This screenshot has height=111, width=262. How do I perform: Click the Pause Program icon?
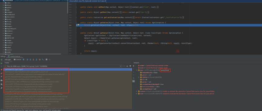point(2,66)
